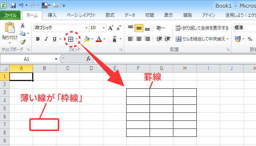Switch to the 表示 (View) tab
This screenshot has height=146, width=256.
coord(168,15)
